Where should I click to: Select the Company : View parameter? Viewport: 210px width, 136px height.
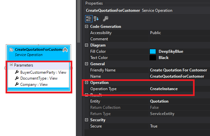(x=34, y=85)
